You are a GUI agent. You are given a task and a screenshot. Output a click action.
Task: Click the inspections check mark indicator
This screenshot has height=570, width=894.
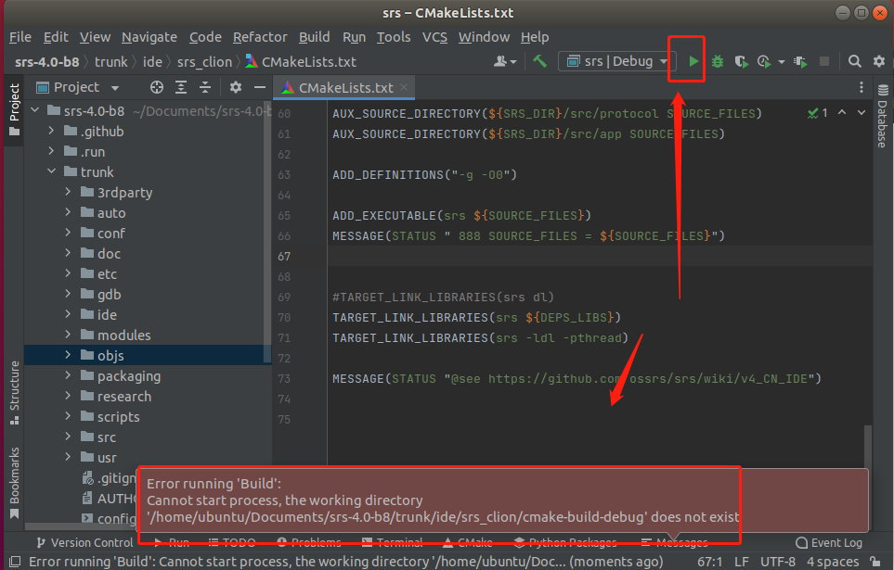pos(818,113)
